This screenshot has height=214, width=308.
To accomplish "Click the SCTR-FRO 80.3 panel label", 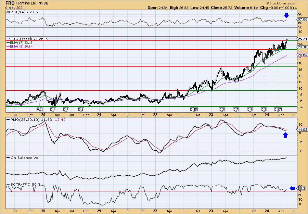I will (x=25, y=184).
